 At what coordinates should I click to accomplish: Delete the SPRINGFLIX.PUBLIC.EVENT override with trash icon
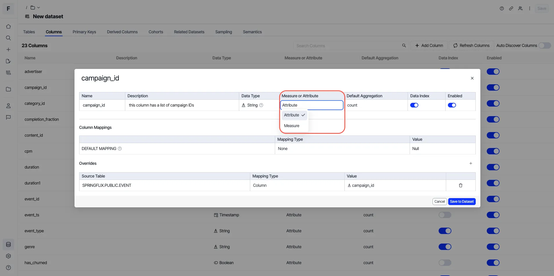[x=460, y=185]
